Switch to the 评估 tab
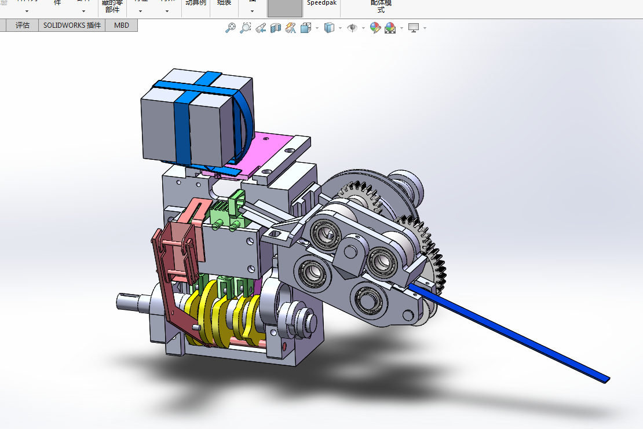 coord(23,25)
